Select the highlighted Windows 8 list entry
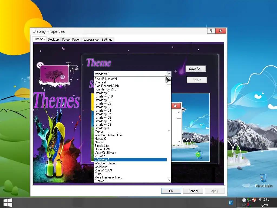The width and height of the screenshot is (277, 208). (x=131, y=160)
